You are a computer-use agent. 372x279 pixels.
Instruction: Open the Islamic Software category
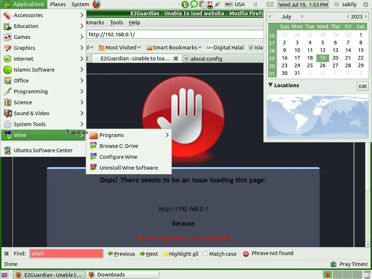(43, 70)
